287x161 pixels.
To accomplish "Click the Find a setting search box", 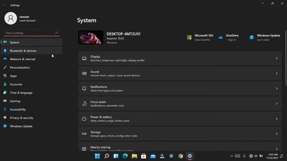I will pyautogui.click(x=31, y=33).
